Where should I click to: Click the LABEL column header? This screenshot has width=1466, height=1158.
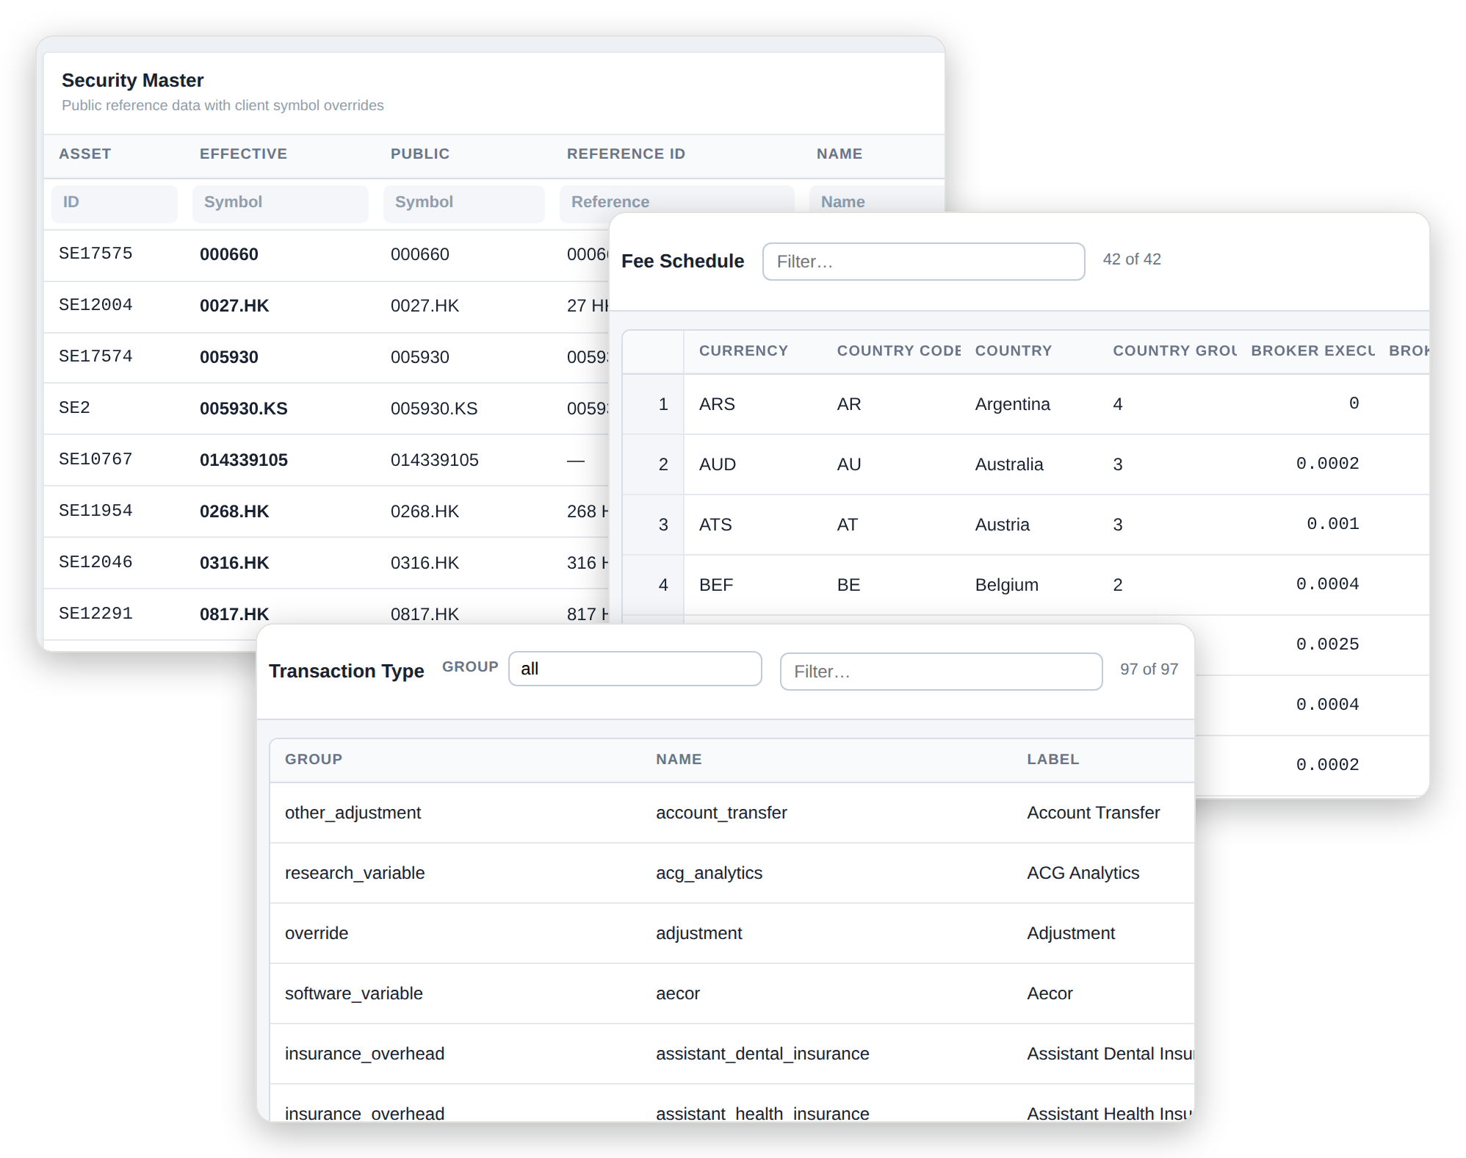(1053, 760)
